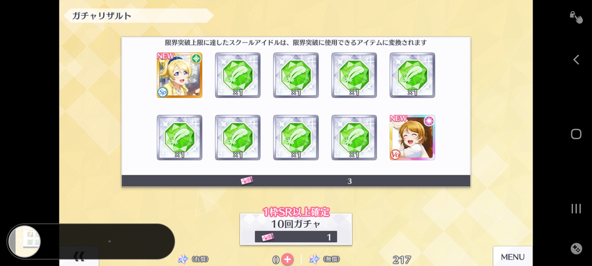Open the game controller tools icon
This screenshot has height=266, width=592.
576,249
